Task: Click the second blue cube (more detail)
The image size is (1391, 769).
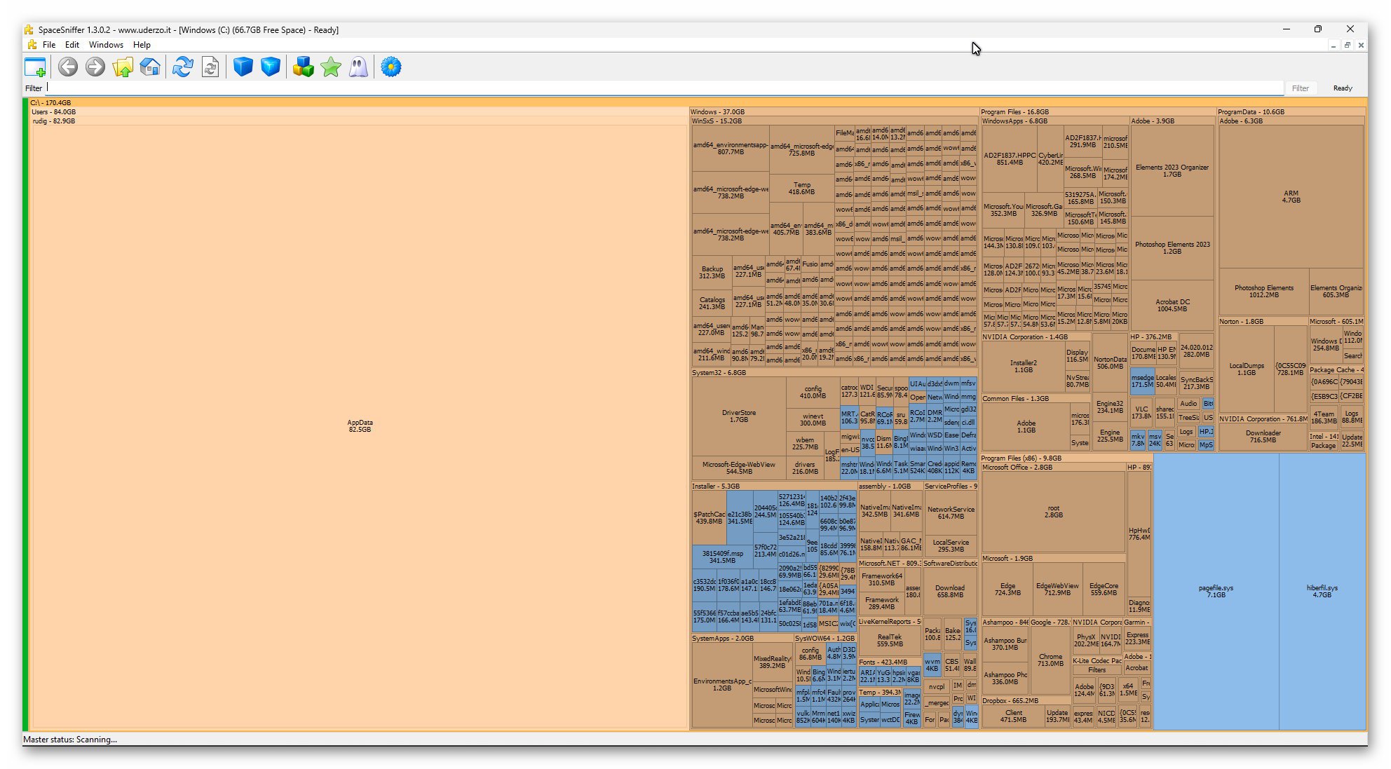Action: pyautogui.click(x=270, y=67)
